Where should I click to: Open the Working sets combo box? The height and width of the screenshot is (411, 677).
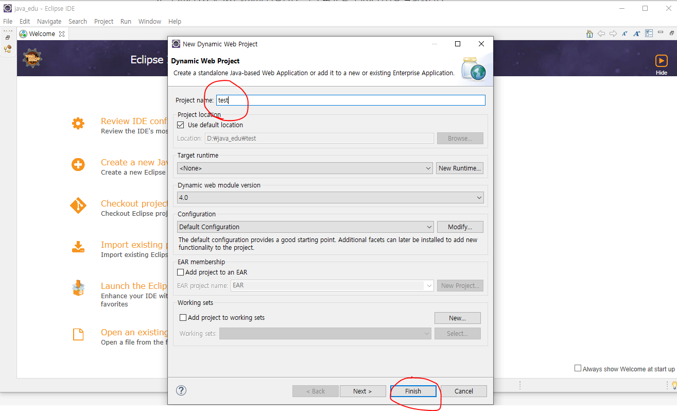(x=325, y=333)
